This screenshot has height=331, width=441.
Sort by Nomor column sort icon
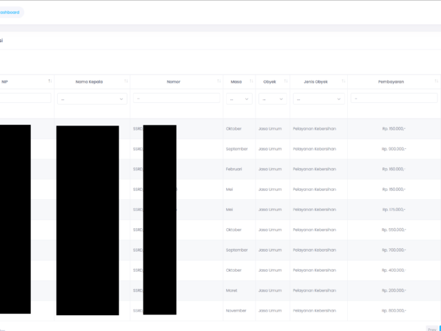point(219,81)
